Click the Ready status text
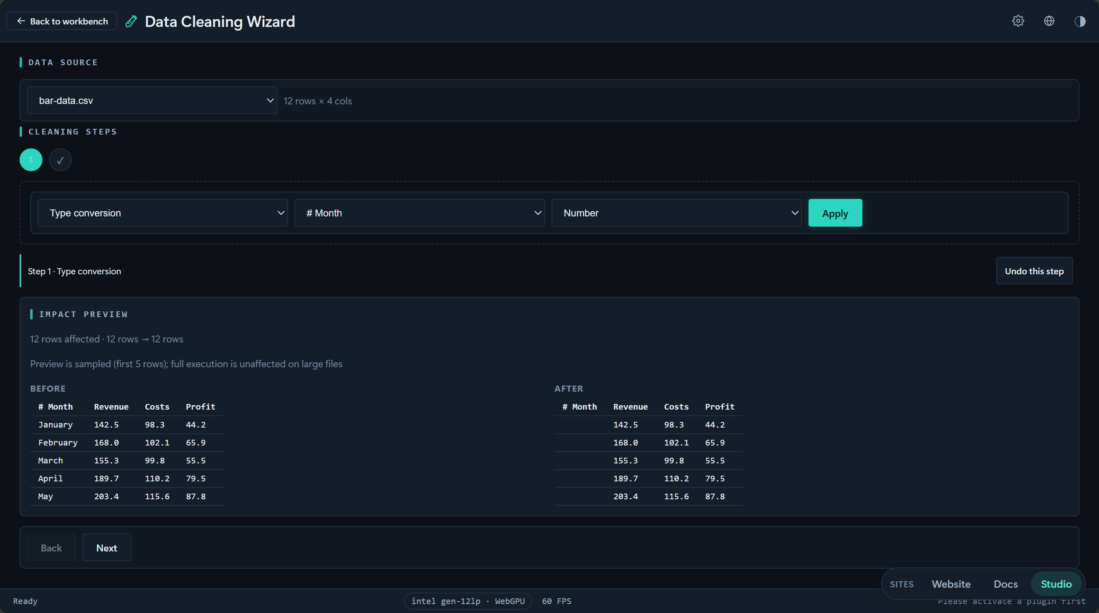 25,601
